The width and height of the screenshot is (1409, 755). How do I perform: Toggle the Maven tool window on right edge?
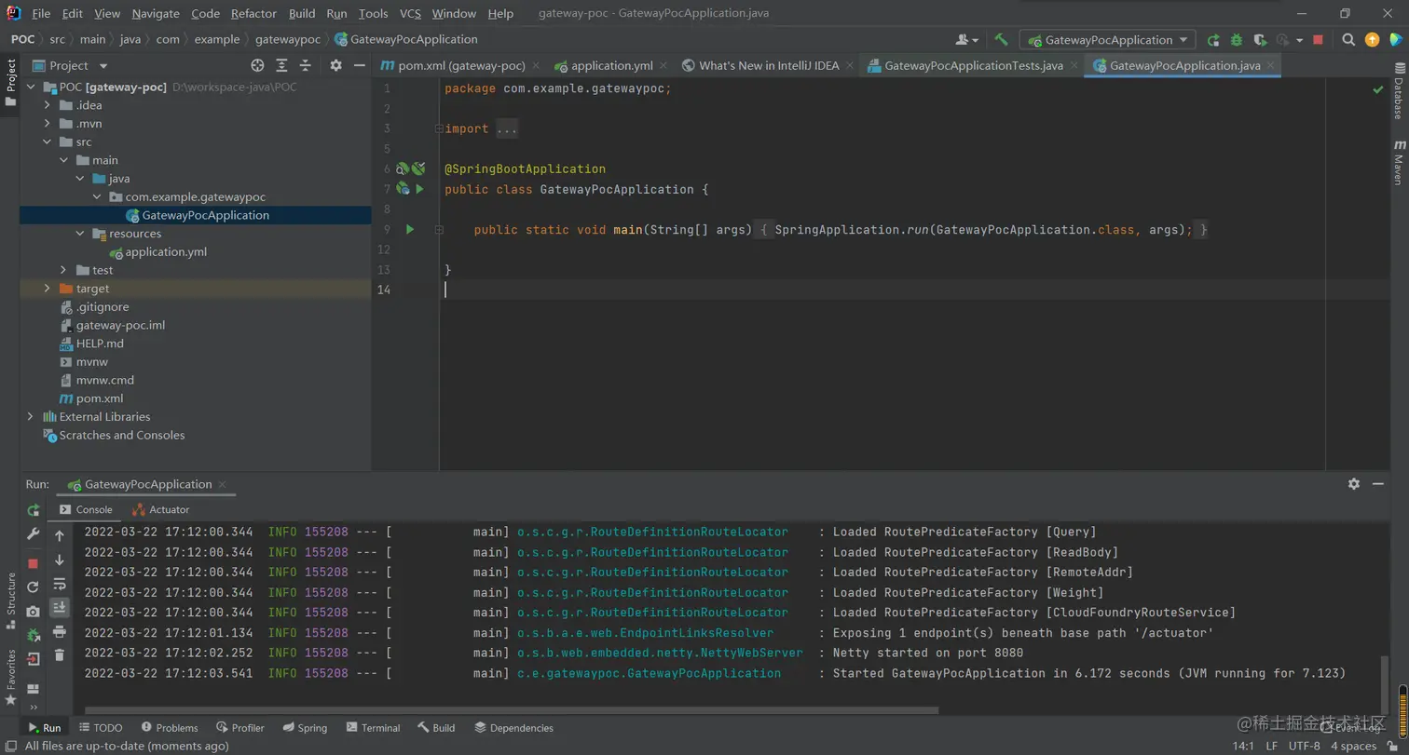(x=1399, y=163)
